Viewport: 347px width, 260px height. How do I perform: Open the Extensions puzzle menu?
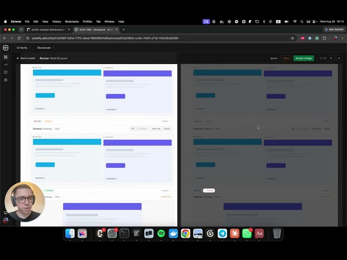pyautogui.click(x=324, y=38)
